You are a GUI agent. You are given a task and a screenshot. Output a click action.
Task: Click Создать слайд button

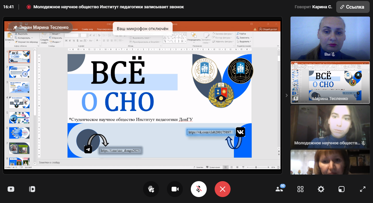pos(44,38)
